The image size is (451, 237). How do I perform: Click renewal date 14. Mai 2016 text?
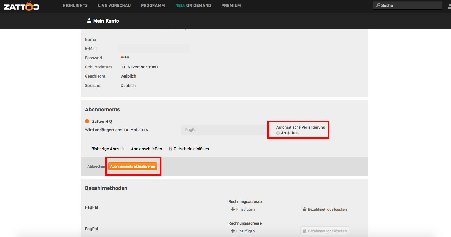click(136, 130)
